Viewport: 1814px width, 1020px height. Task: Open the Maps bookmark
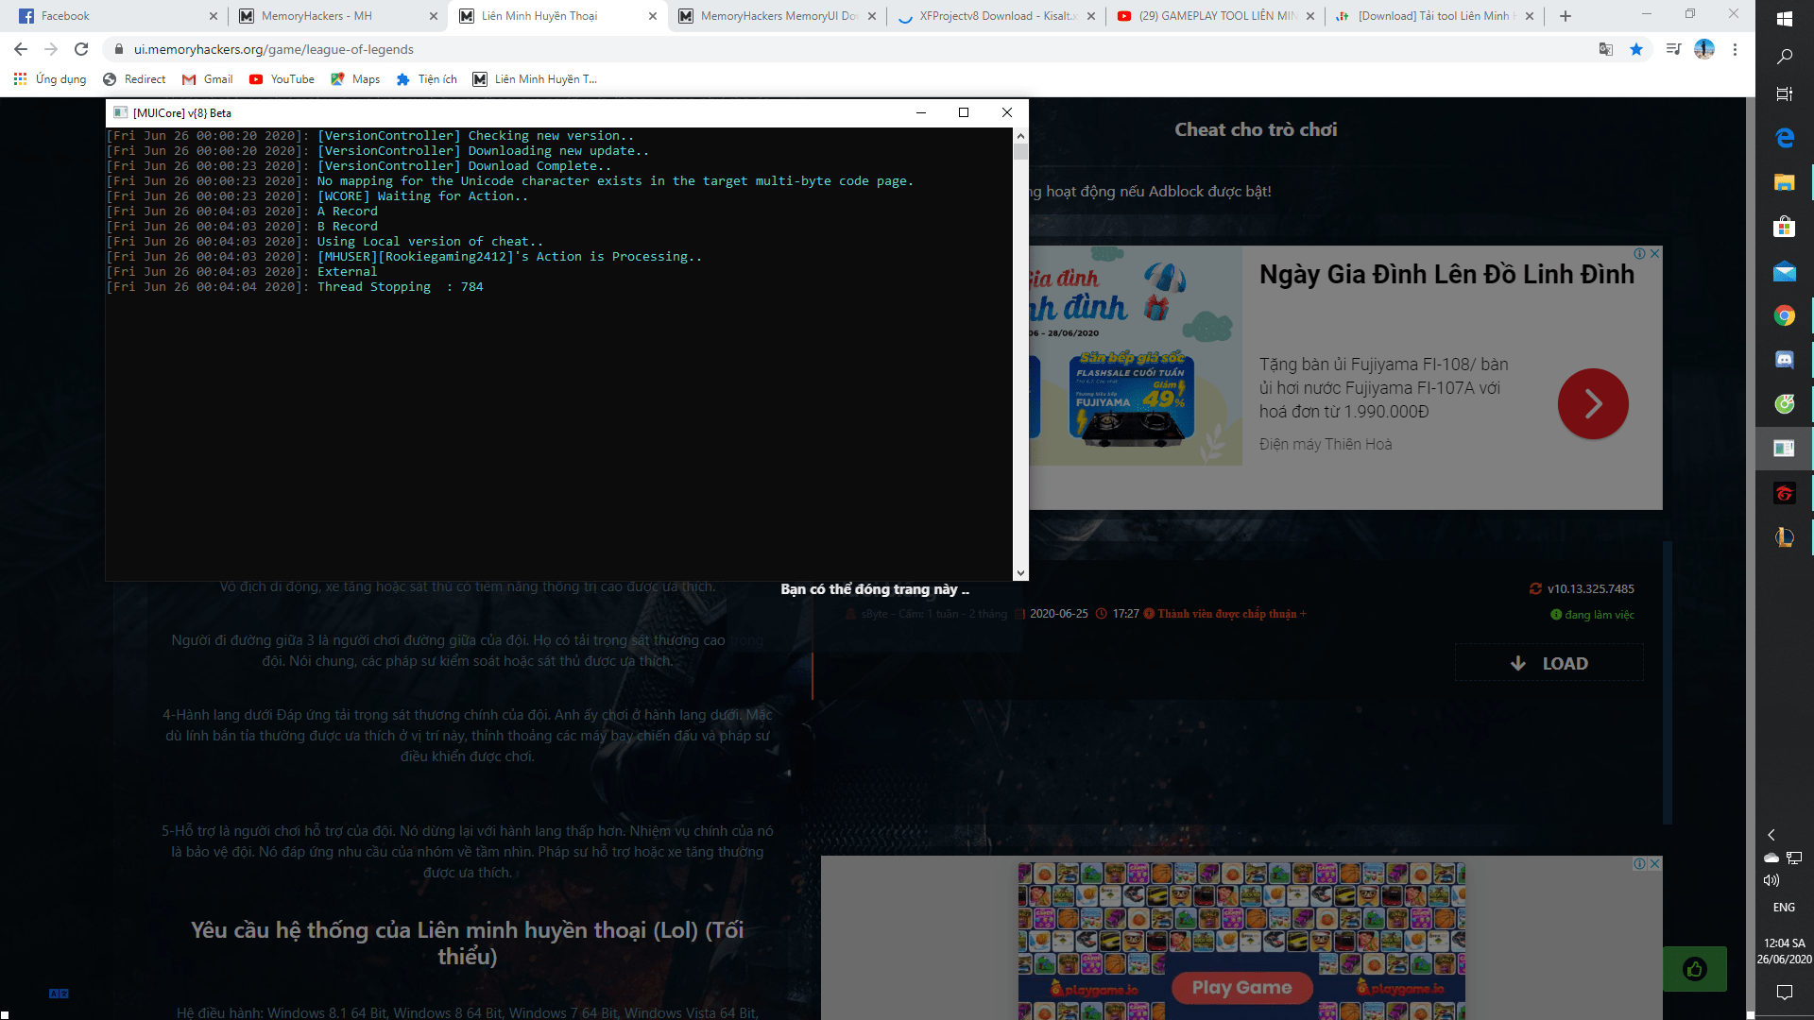(355, 79)
